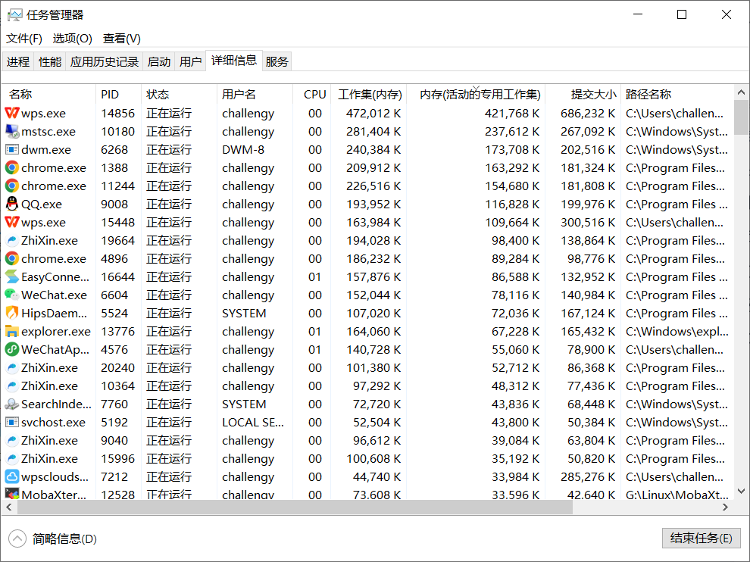Click the WeChatApp process icon
The image size is (750, 562).
pyautogui.click(x=12, y=350)
